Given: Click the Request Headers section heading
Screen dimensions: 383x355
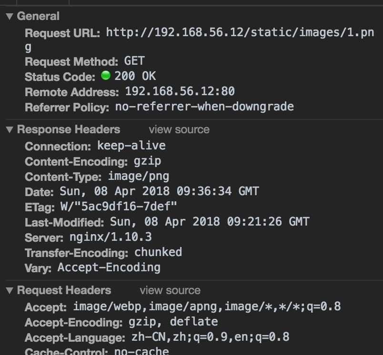Looking at the screenshot, I should [x=64, y=290].
